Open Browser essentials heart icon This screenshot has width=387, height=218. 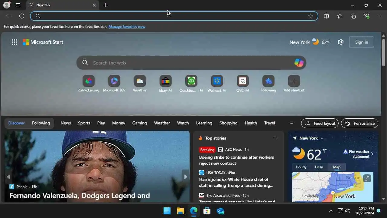click(366, 16)
